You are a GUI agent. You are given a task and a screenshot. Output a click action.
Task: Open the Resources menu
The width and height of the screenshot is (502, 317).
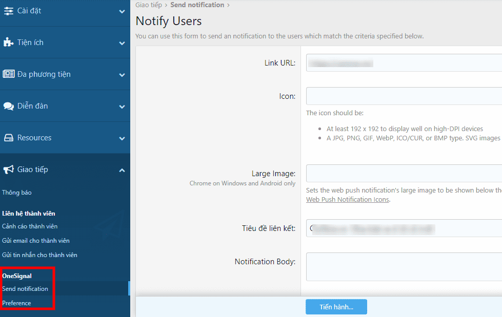(x=65, y=138)
